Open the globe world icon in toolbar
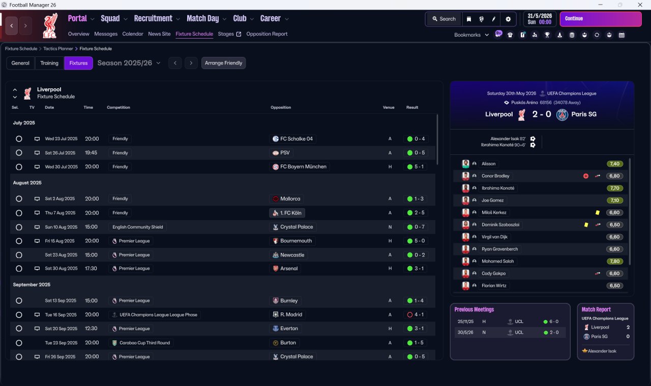This screenshot has height=386, width=651. pos(481,19)
